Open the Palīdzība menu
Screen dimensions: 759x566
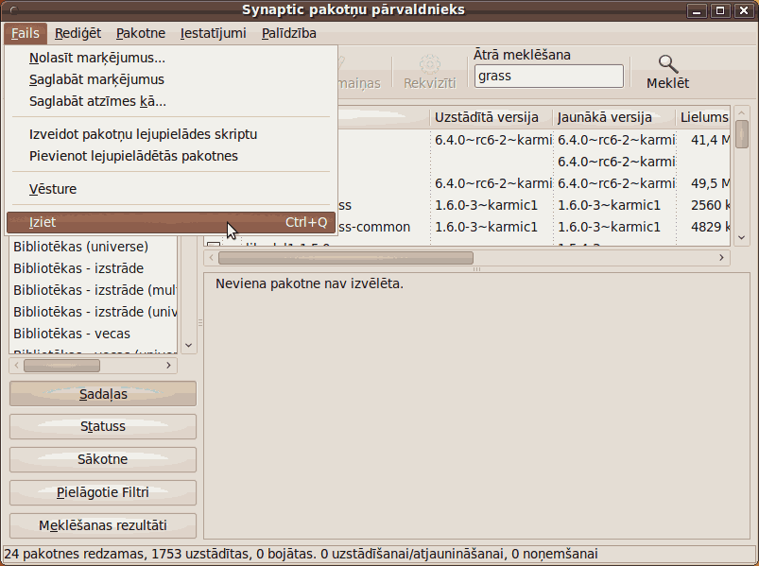click(289, 33)
